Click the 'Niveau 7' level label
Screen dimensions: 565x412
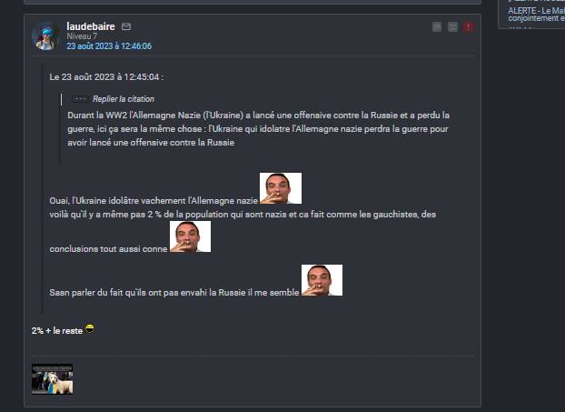click(x=82, y=36)
